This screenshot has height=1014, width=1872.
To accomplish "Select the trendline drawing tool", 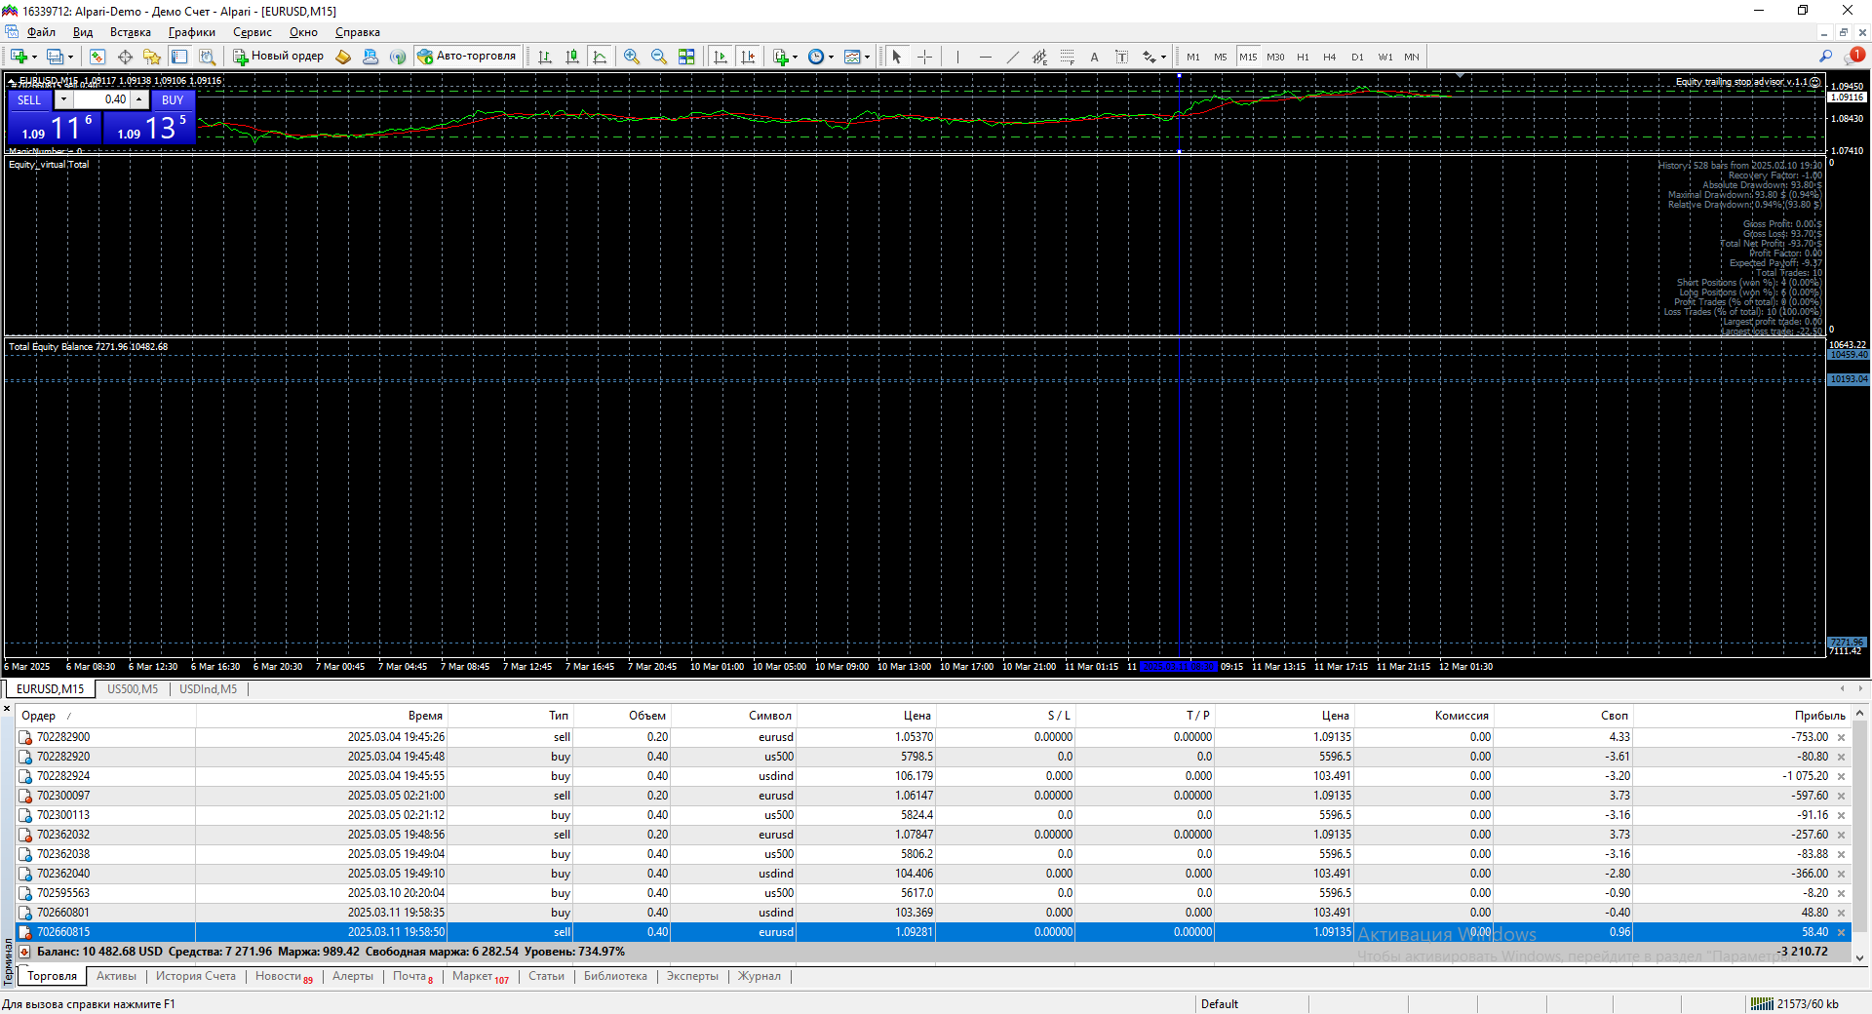I will coord(1012,57).
